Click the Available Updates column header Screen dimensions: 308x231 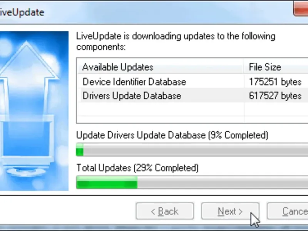(x=161, y=67)
